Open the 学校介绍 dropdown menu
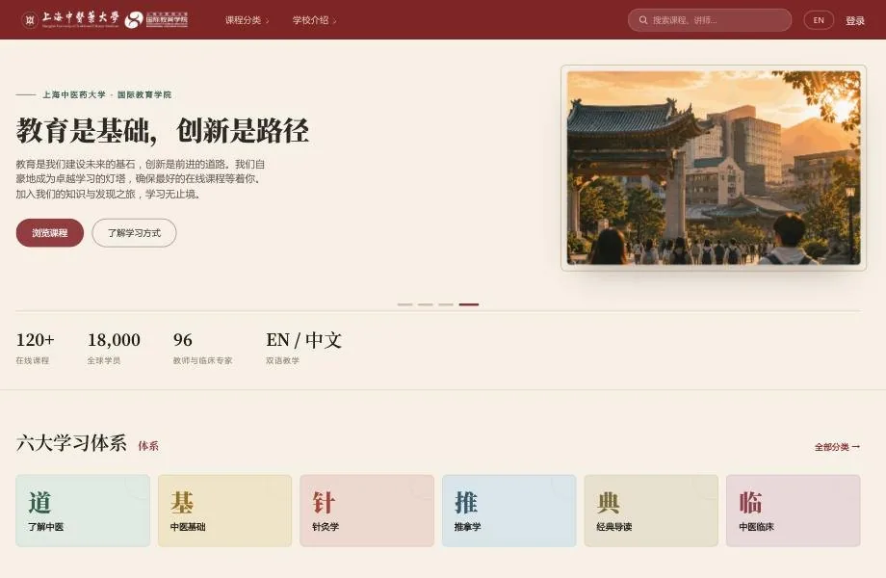 314,20
